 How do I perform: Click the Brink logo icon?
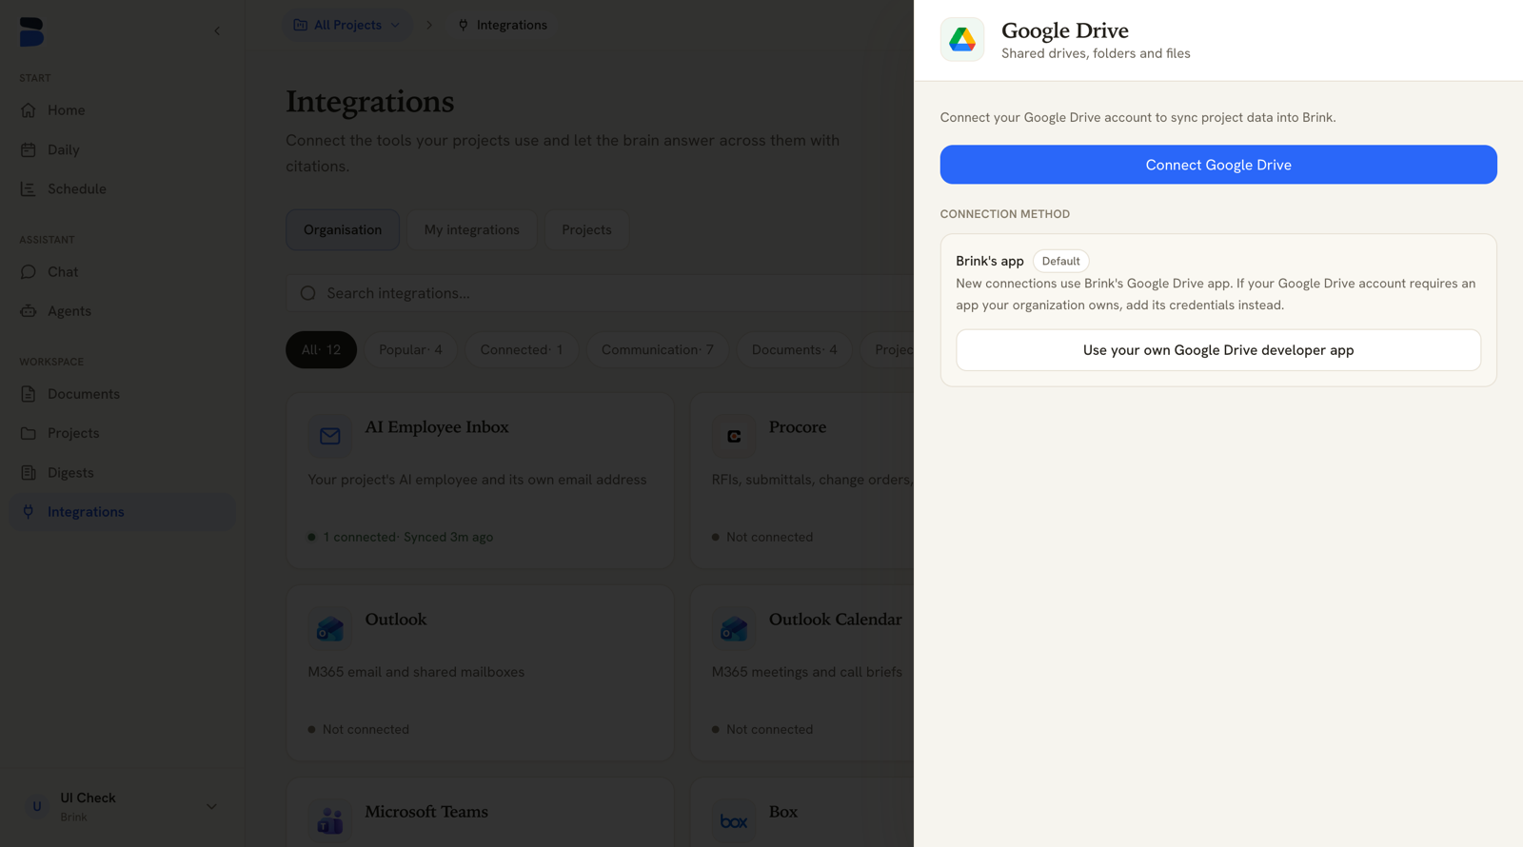(x=31, y=31)
